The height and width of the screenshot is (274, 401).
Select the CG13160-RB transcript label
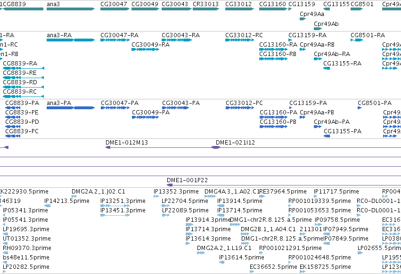[x=278, y=54]
